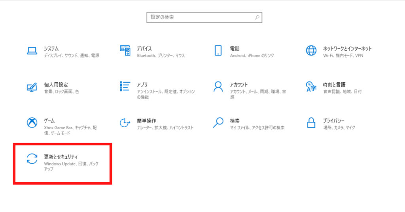
Task: Click the text '場所、カメラ、マイク'
Action: tap(339, 127)
